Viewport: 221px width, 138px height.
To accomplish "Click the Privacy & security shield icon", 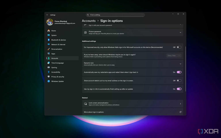I will tap(49, 76).
